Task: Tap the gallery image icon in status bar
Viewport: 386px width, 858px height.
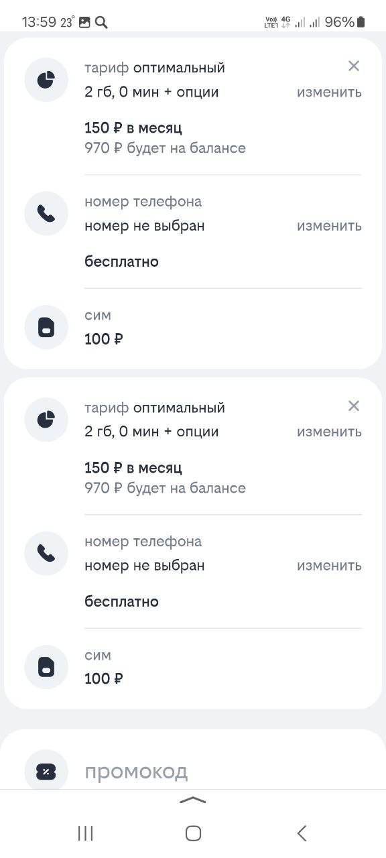Action: (84, 22)
